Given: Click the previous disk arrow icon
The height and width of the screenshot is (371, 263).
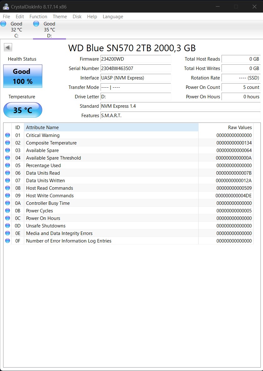Looking at the screenshot, I should click(8, 47).
